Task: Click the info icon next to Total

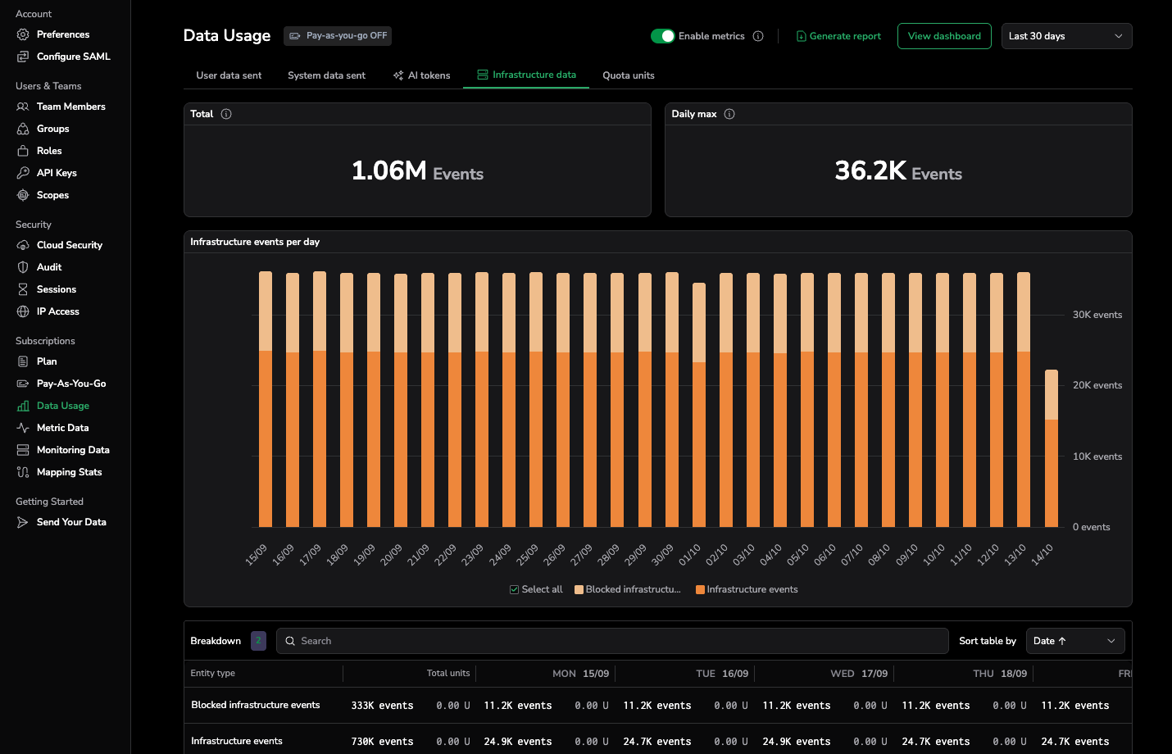Action: coord(226,114)
